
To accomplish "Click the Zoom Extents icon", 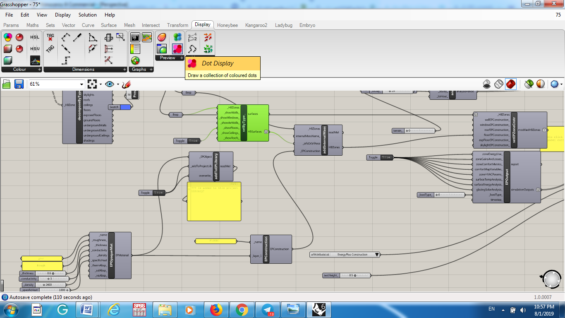I will 92,84.
